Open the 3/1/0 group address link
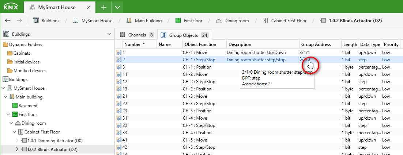The image size is (403, 155). [x=305, y=60]
